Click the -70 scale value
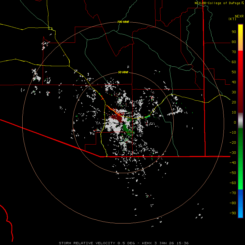The image size is (245, 245). pyautogui.click(x=233, y=193)
